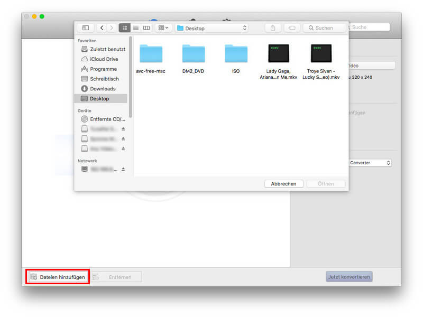423x317 pixels.
Task: Click the network computer icon under Netzwerk
Action: tap(85, 169)
